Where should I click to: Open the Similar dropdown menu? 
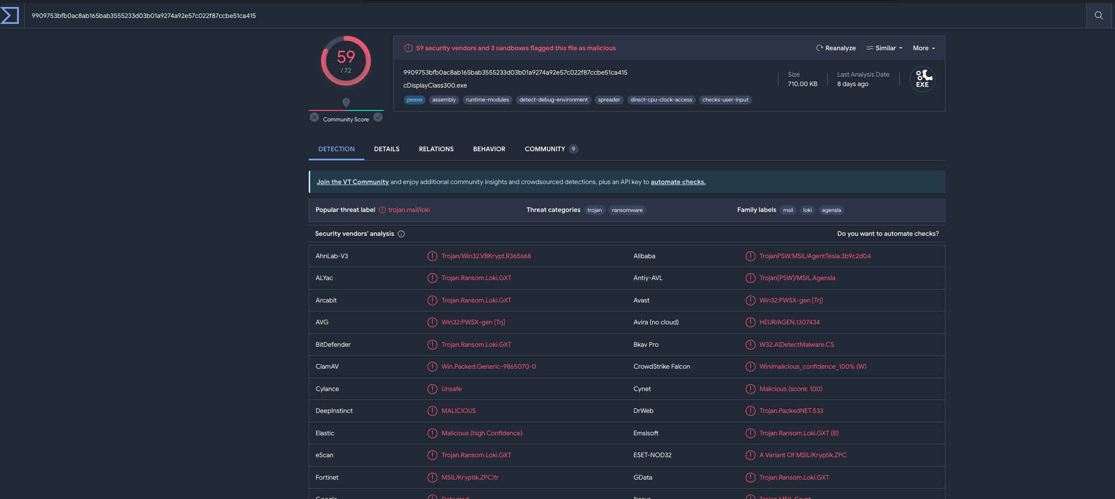point(884,48)
